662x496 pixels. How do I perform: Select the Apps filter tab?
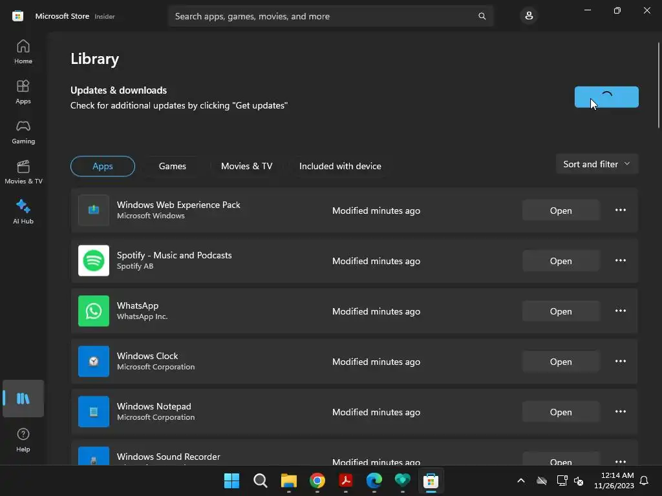(103, 166)
